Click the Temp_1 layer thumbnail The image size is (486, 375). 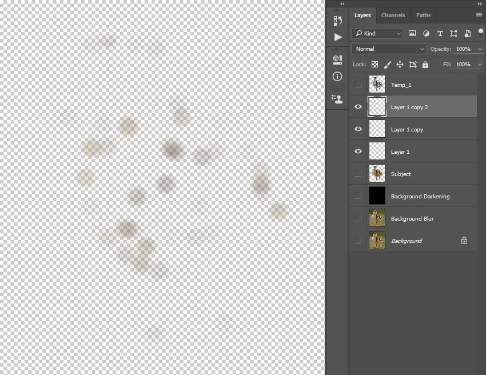coord(377,84)
